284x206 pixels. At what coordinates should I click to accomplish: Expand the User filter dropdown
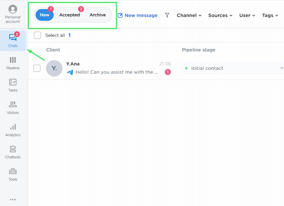coord(247,15)
